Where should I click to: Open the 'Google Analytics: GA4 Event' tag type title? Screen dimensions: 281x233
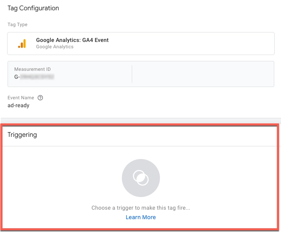pyautogui.click(x=72, y=40)
